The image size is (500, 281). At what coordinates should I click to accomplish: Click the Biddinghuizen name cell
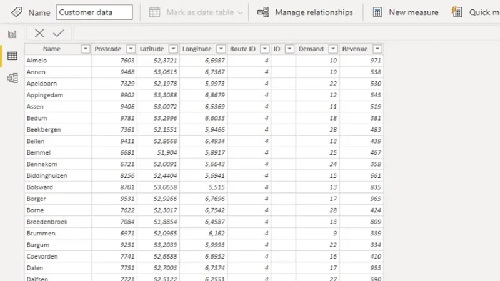[x=58, y=175]
